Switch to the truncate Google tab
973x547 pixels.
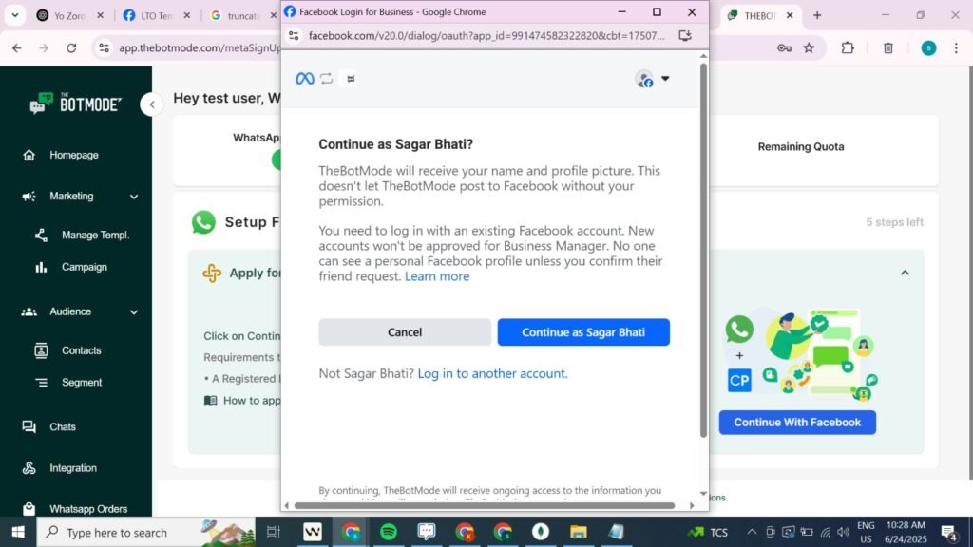pos(242,15)
